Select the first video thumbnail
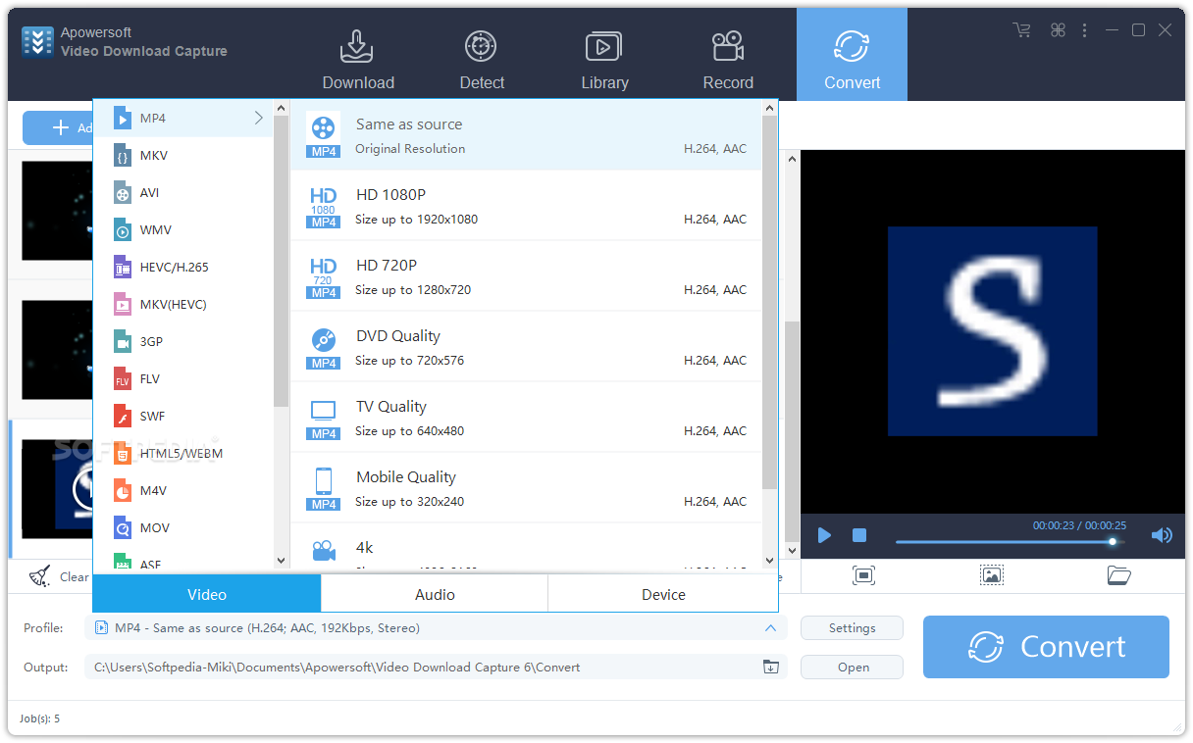Image resolution: width=1193 pixels, height=743 pixels. 57,211
